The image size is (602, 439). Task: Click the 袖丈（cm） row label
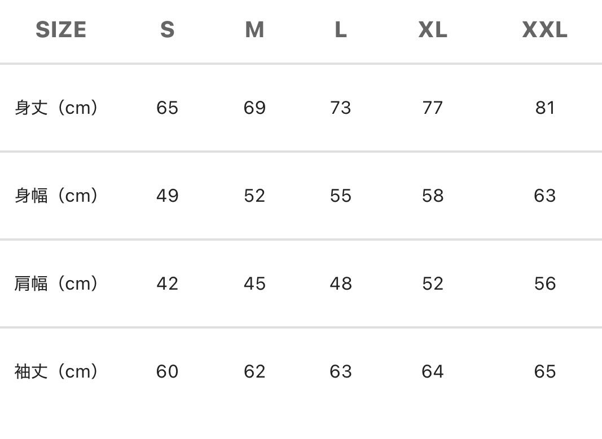point(56,371)
